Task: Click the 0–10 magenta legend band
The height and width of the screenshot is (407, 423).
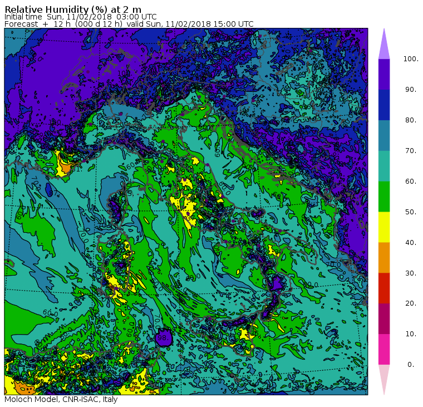Action: [x=384, y=349]
